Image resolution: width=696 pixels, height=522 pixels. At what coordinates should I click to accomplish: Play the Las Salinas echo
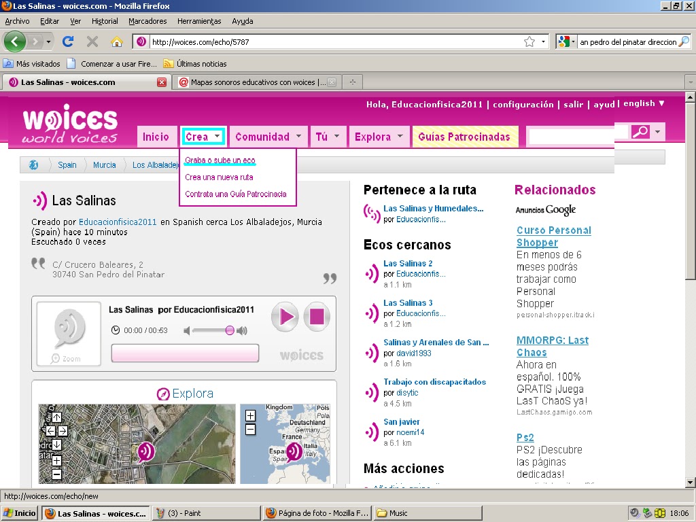(285, 317)
